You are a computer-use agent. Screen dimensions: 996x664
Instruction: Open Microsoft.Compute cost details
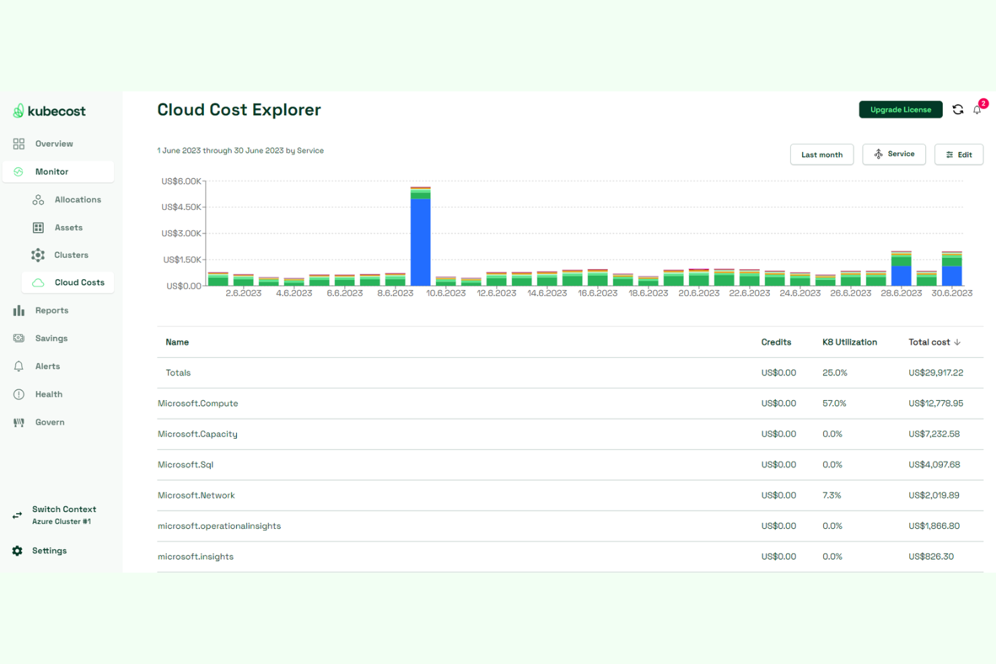(x=198, y=403)
